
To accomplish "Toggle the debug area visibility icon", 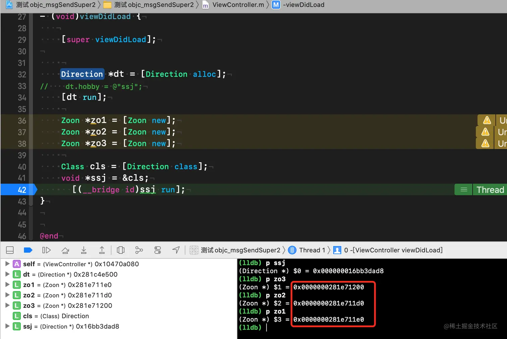I will point(10,250).
